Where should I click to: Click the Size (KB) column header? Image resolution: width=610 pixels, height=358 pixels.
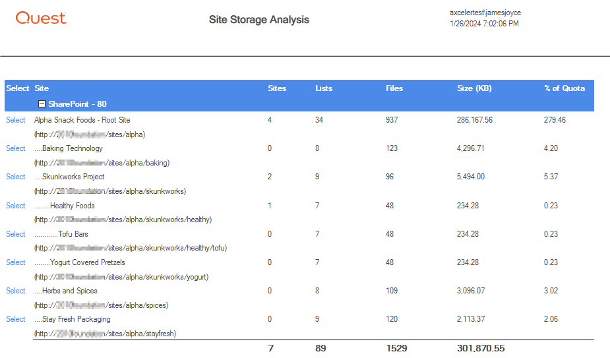pos(474,88)
